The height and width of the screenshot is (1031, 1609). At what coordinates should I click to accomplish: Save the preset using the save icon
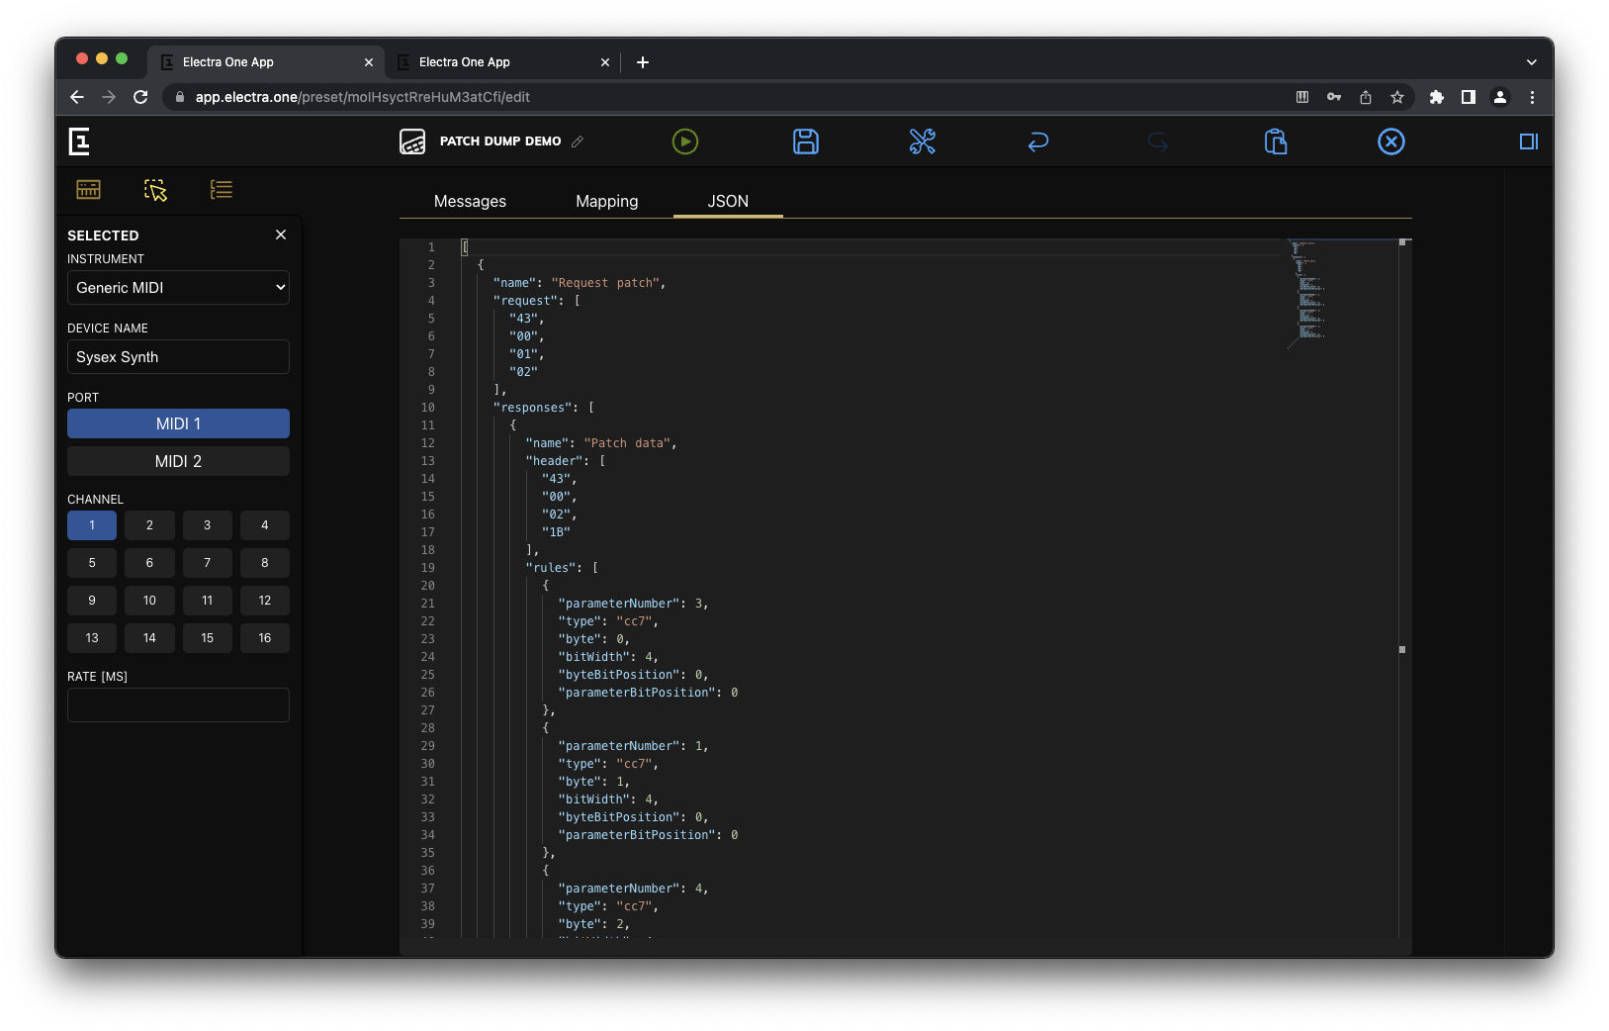805,141
